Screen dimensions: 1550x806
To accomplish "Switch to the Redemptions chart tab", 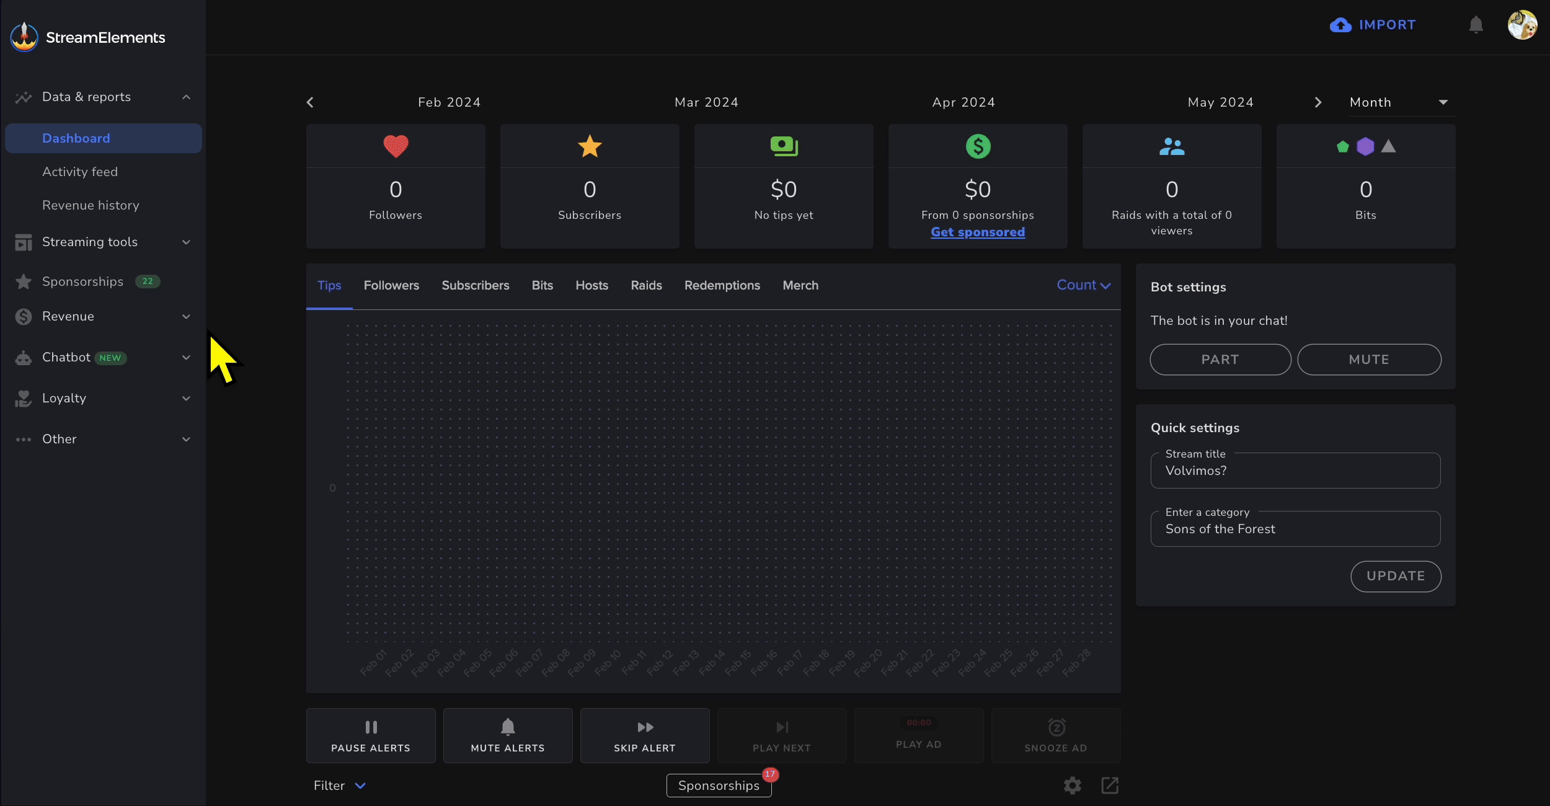I will pos(722,285).
